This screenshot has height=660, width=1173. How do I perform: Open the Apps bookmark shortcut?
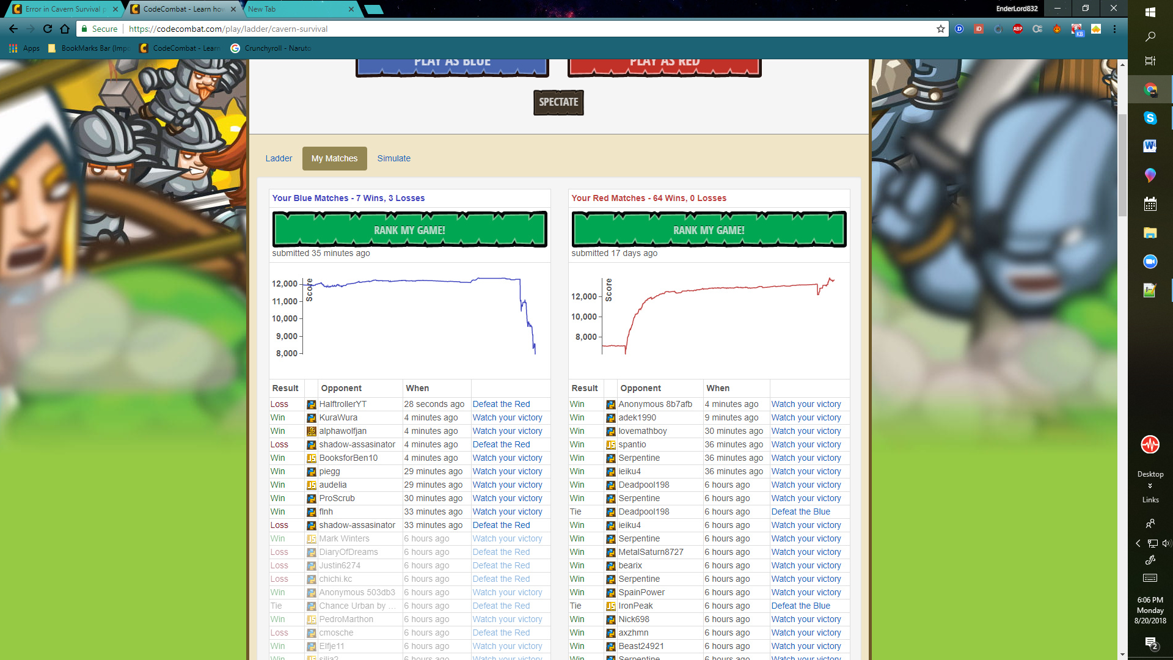coord(24,48)
